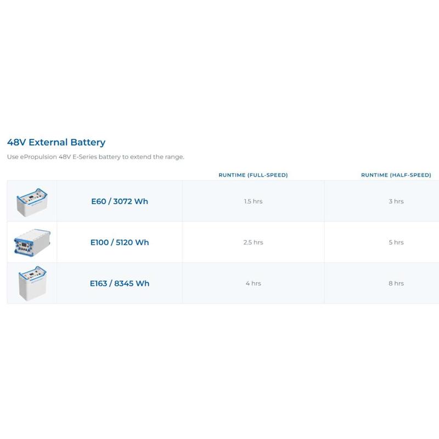Select the E163 battery product image
Image resolution: width=439 pixels, height=439 pixels.
[x=31, y=283]
